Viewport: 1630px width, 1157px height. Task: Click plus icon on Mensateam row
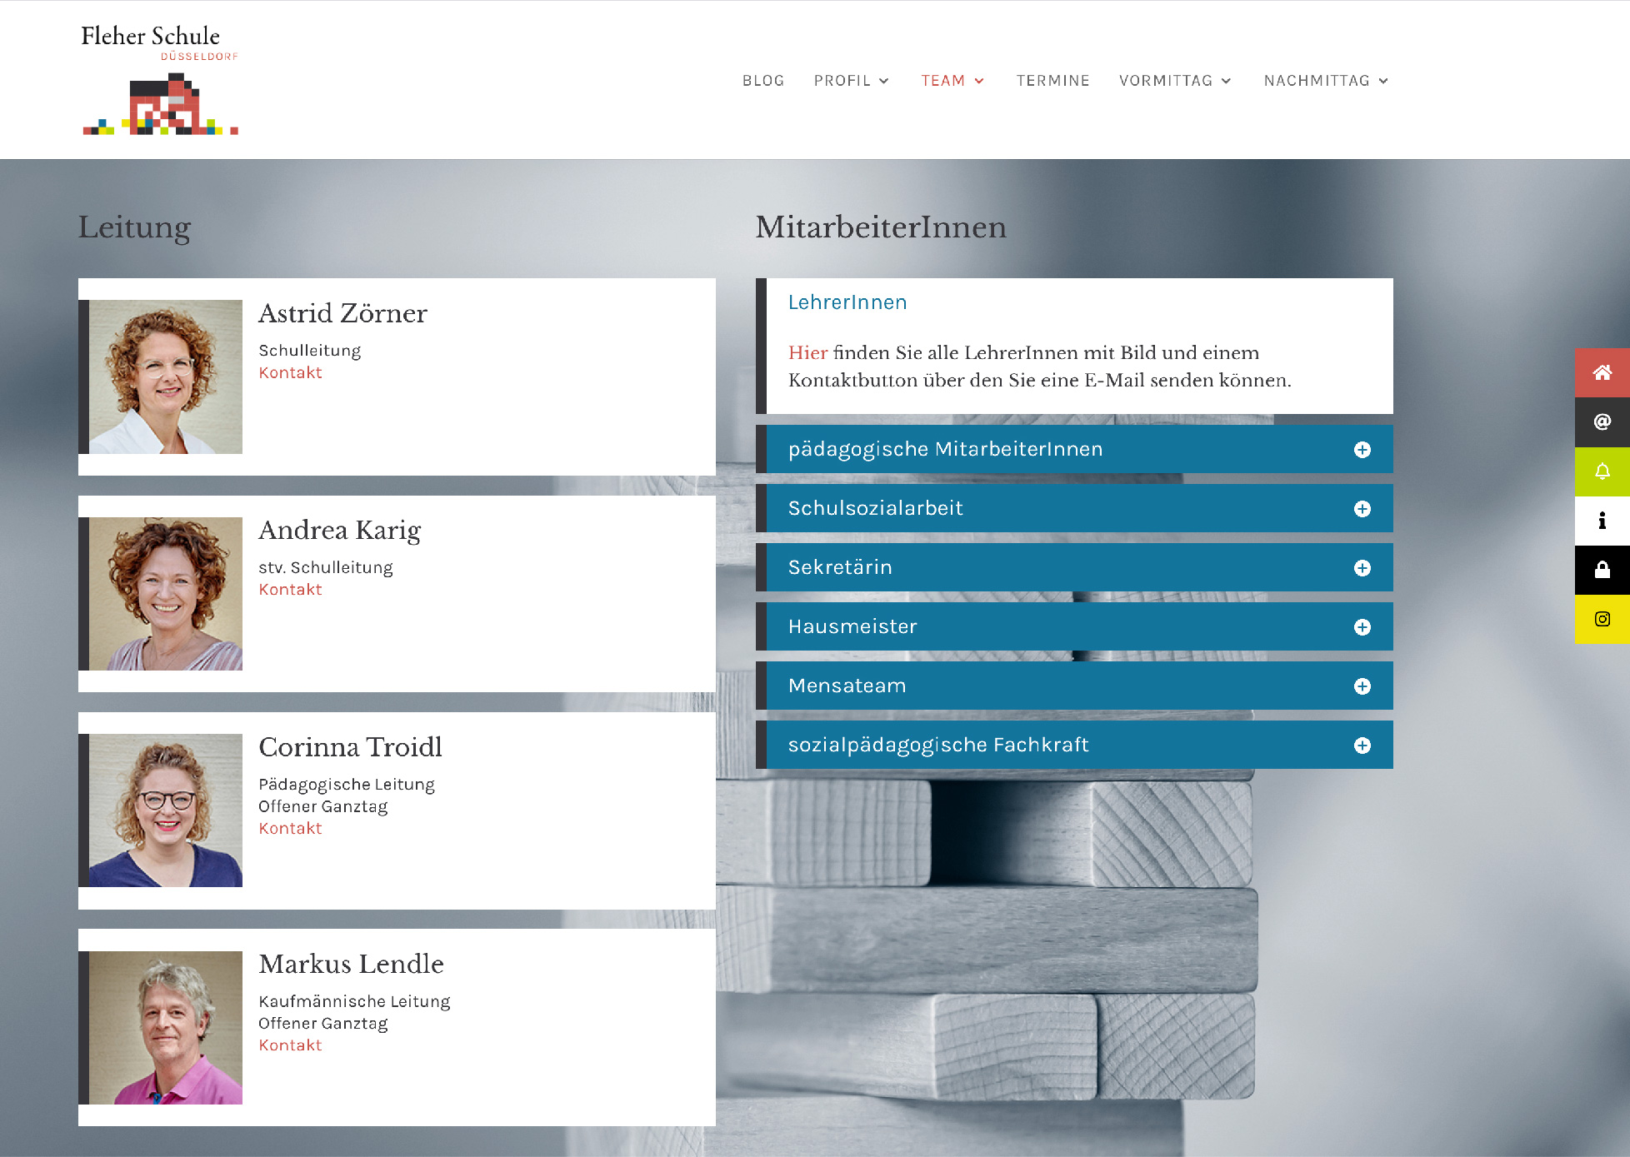coord(1362,686)
